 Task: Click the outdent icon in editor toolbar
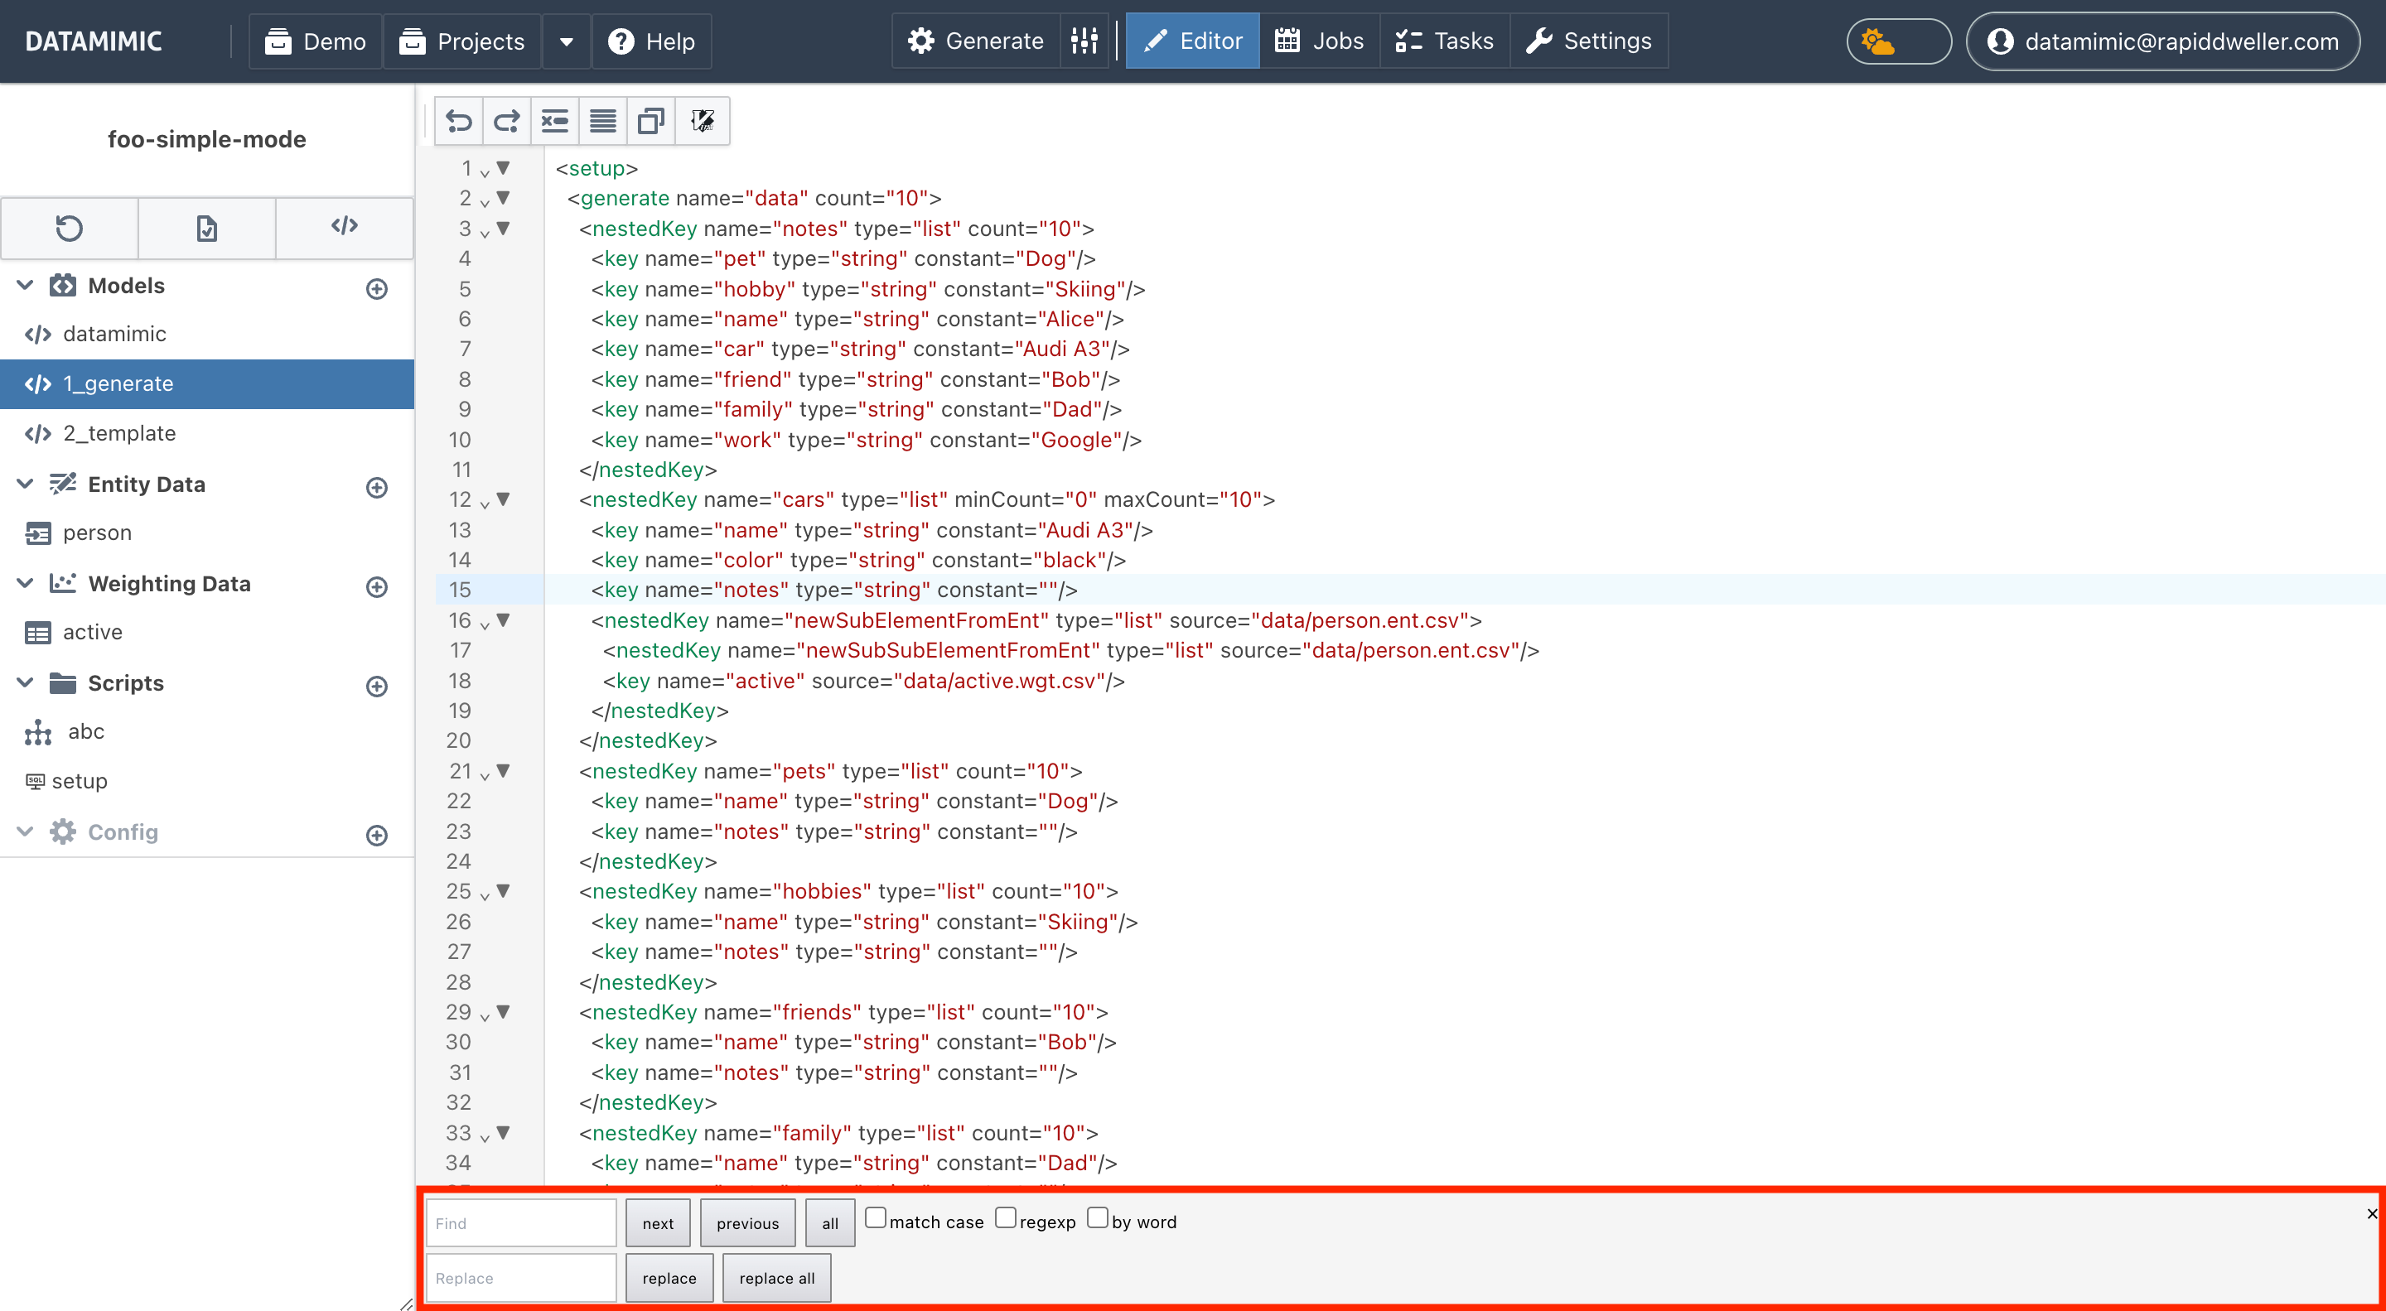(555, 120)
